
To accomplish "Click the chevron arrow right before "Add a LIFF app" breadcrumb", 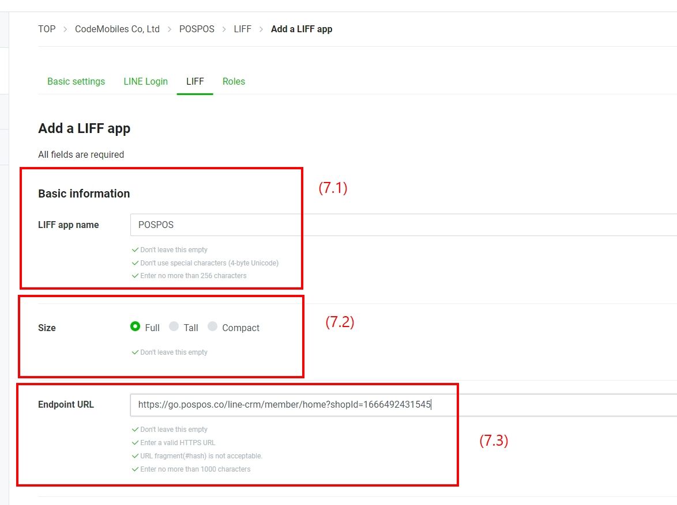I will coord(261,29).
